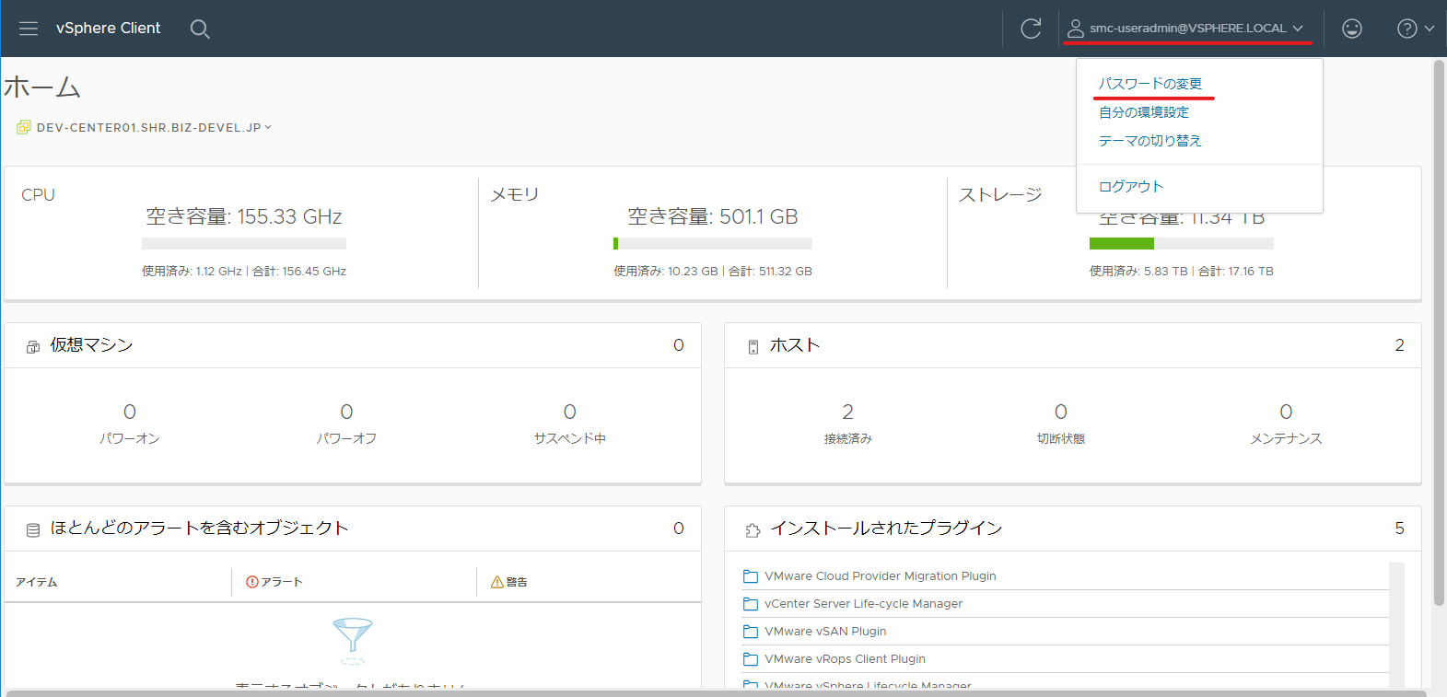This screenshot has height=697, width=1447.
Task: Click the vCenter icon beside DEV-CENTER01
Action: coord(24,127)
